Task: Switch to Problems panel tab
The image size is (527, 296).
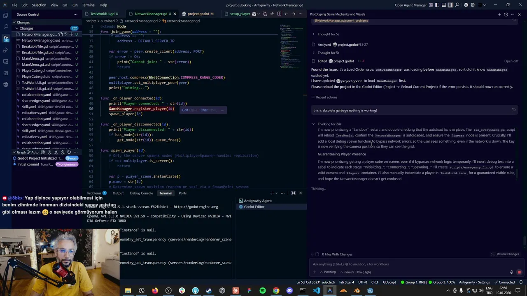Action: [x=97, y=193]
